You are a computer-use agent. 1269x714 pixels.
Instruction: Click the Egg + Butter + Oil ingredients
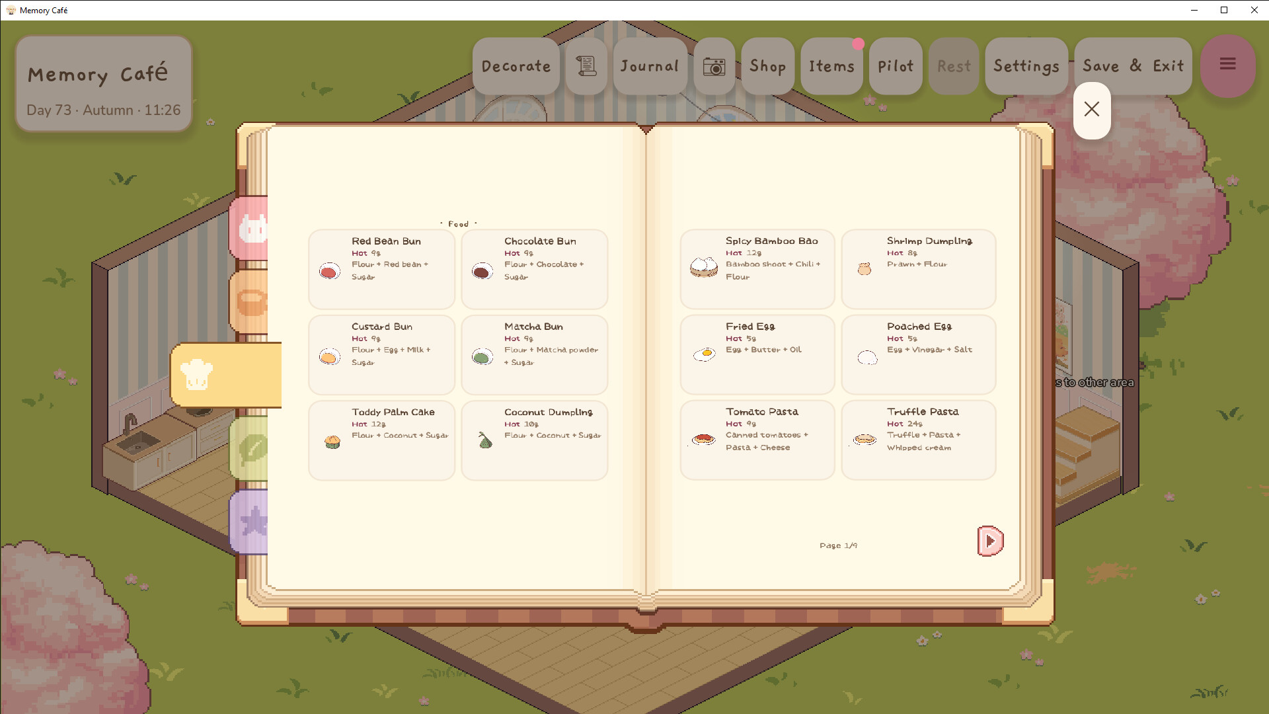coord(763,349)
